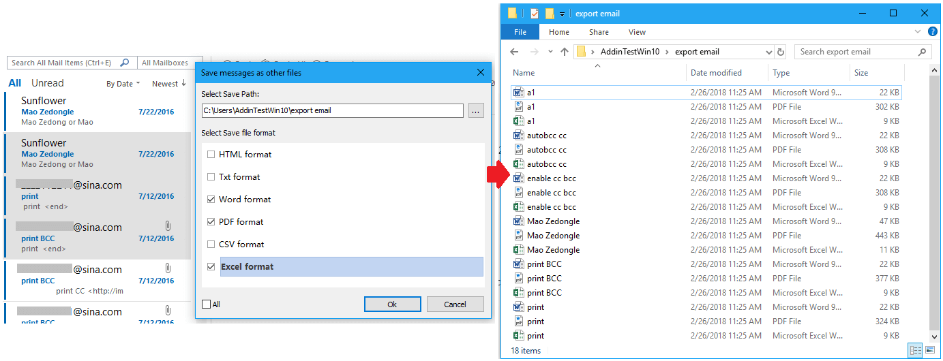Open the recent locations dropdown arrow
The height and width of the screenshot is (361, 943).
click(551, 52)
